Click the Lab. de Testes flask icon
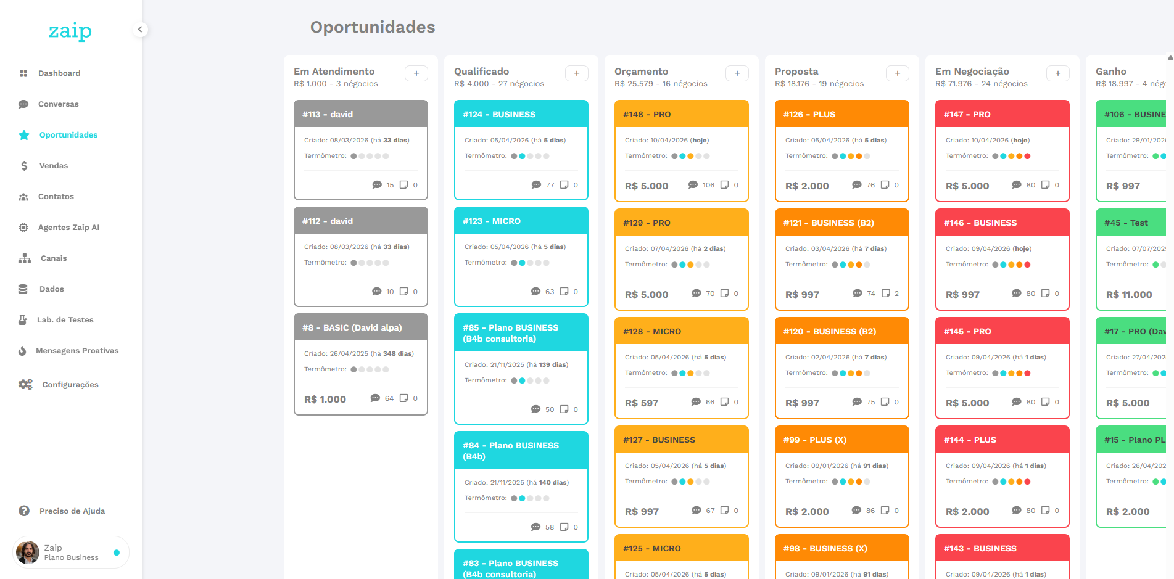Screen dimensions: 1174x579 click(x=23, y=320)
